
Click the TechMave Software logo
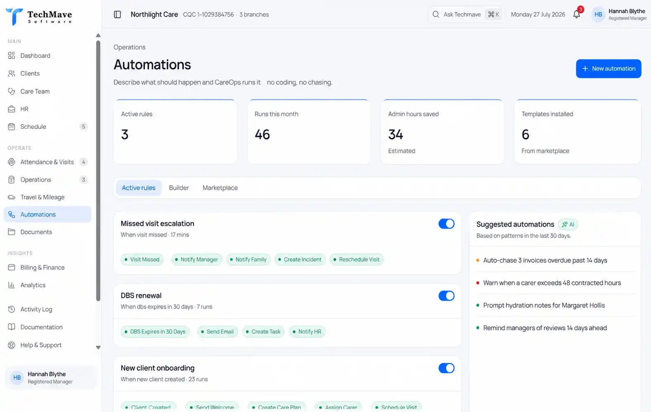point(39,17)
